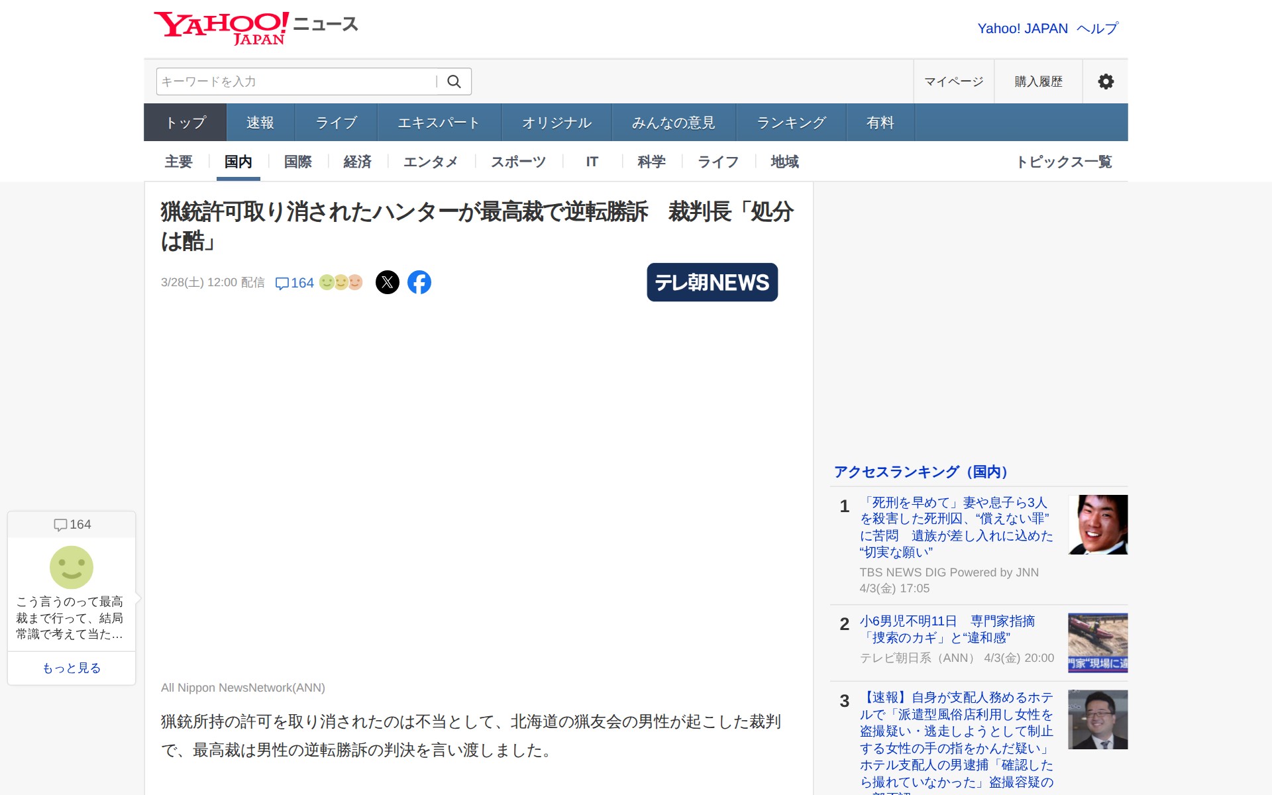The width and height of the screenshot is (1272, 795).
Task: Click the reaction emoji faces
Action: (x=341, y=282)
